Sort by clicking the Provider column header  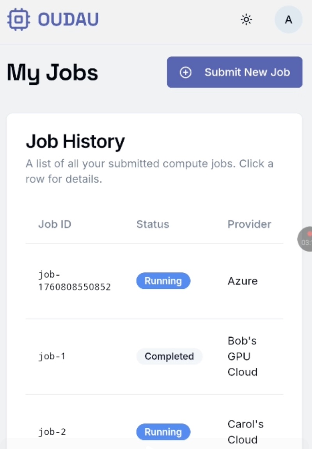click(x=249, y=224)
